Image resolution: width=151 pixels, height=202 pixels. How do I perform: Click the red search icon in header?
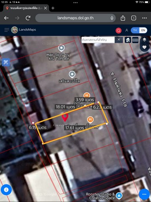coord(119,30)
